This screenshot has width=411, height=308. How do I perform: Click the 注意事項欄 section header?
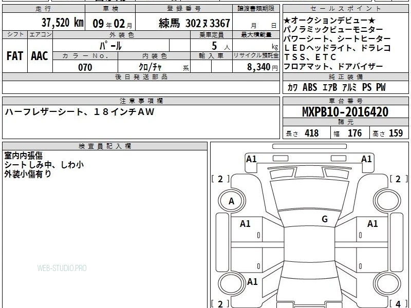[x=141, y=101]
